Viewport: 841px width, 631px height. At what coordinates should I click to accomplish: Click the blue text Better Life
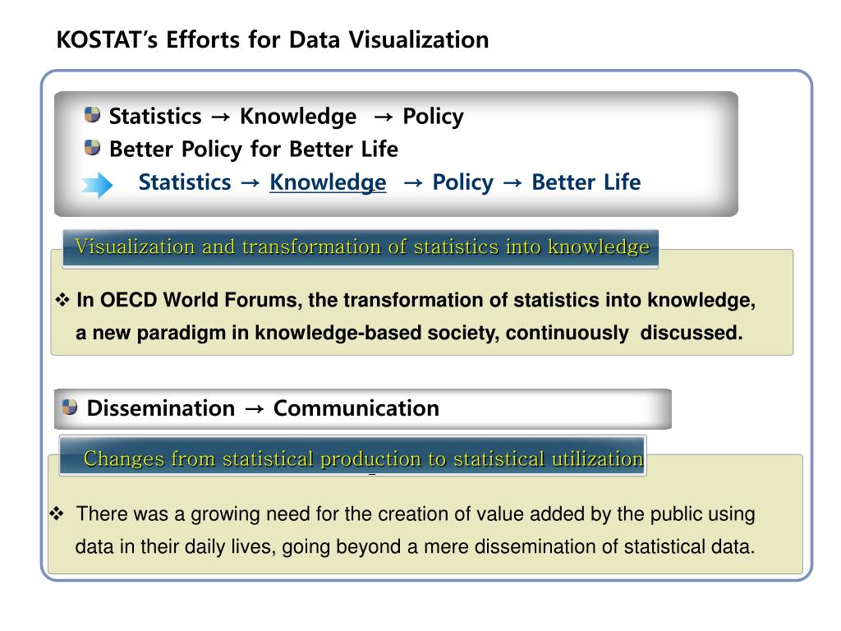pos(586,182)
